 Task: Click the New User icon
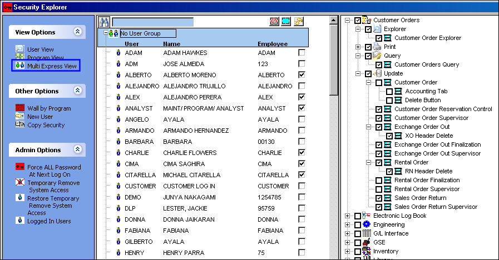(x=20, y=116)
